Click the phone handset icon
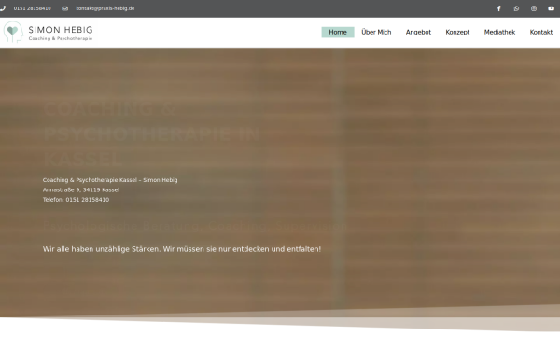This screenshot has width=560, height=350. pos(3,8)
